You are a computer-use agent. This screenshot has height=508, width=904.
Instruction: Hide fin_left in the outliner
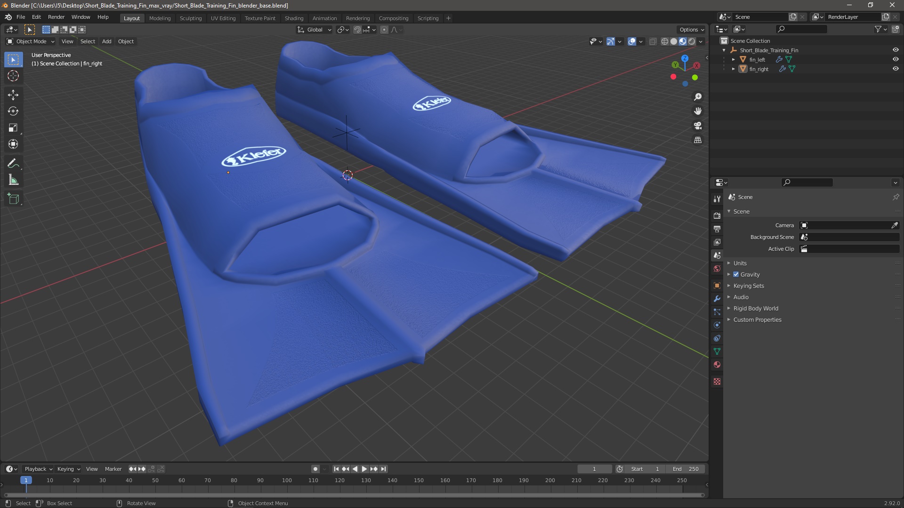[896, 59]
